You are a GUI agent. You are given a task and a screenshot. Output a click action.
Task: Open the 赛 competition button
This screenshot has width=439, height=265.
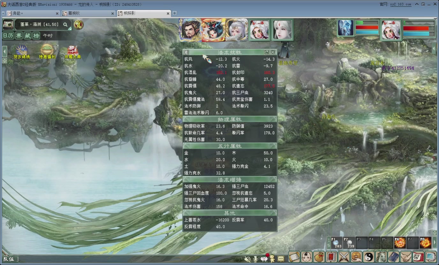[x=19, y=35]
